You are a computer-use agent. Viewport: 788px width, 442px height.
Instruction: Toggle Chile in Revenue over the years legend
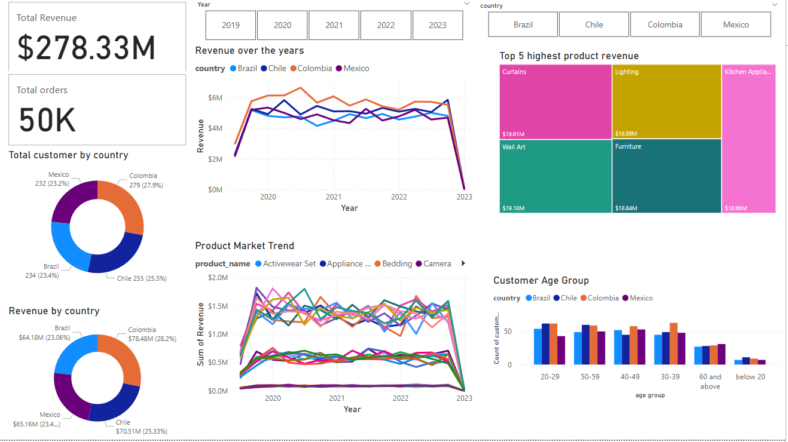(273, 68)
